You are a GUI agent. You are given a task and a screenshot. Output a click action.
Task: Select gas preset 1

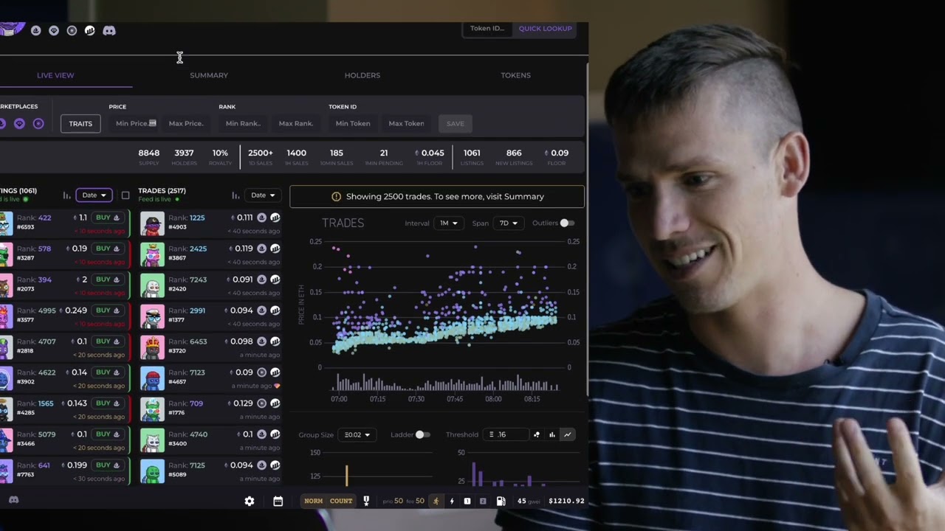click(x=467, y=501)
